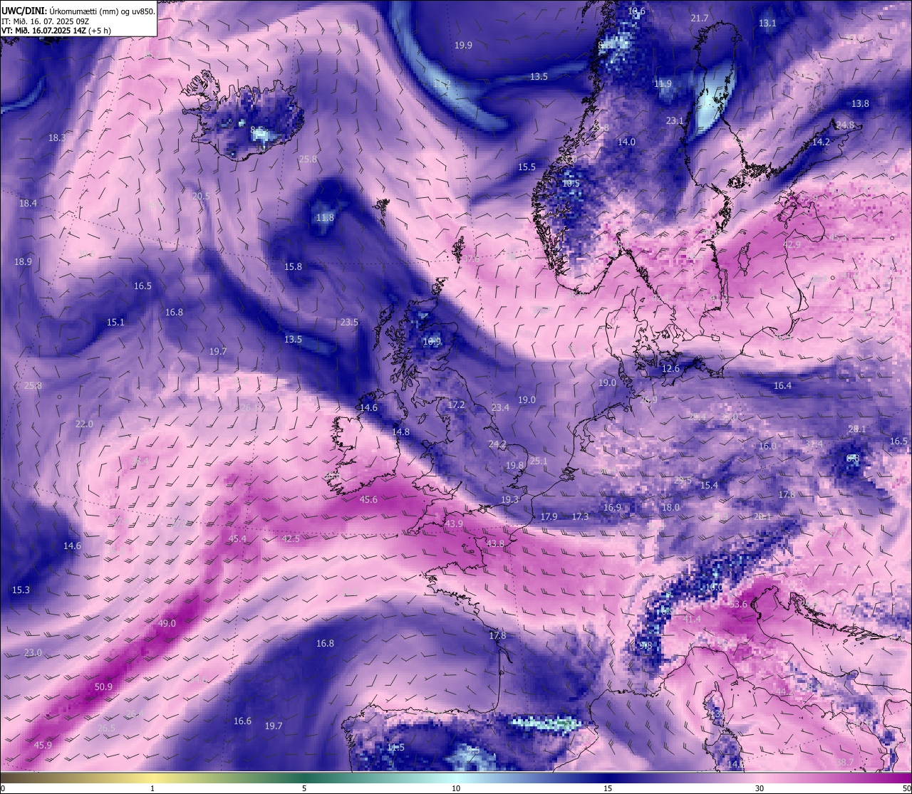This screenshot has height=794, width=912.
Task: Click the 14.8 value in Irish Sea
Action: (400, 432)
